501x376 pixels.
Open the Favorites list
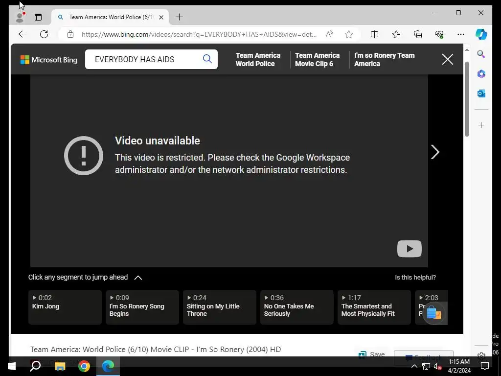[x=396, y=34]
